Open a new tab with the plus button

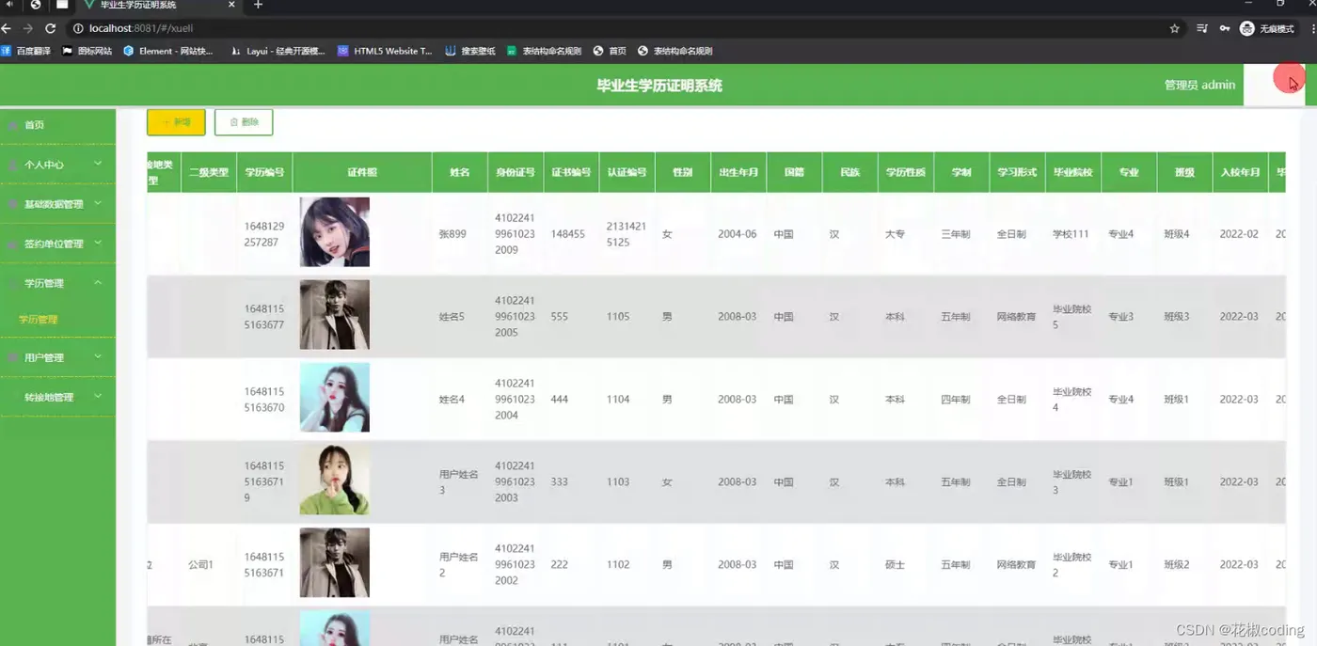click(x=258, y=6)
